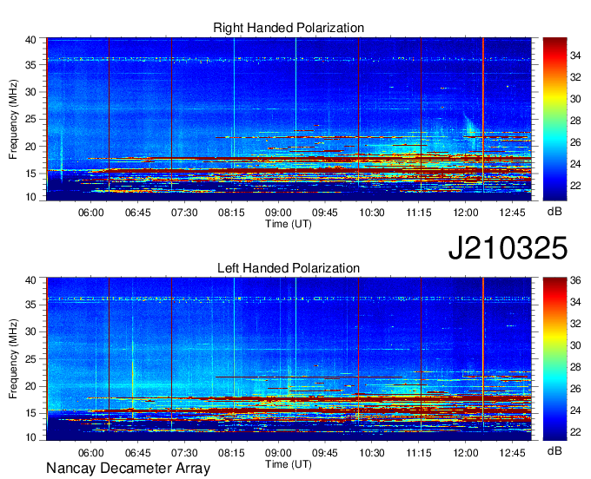Viewport: 591px width, 479px height.
Task: Click the "12:45" tick under the right-handed plot
Action: (x=512, y=213)
